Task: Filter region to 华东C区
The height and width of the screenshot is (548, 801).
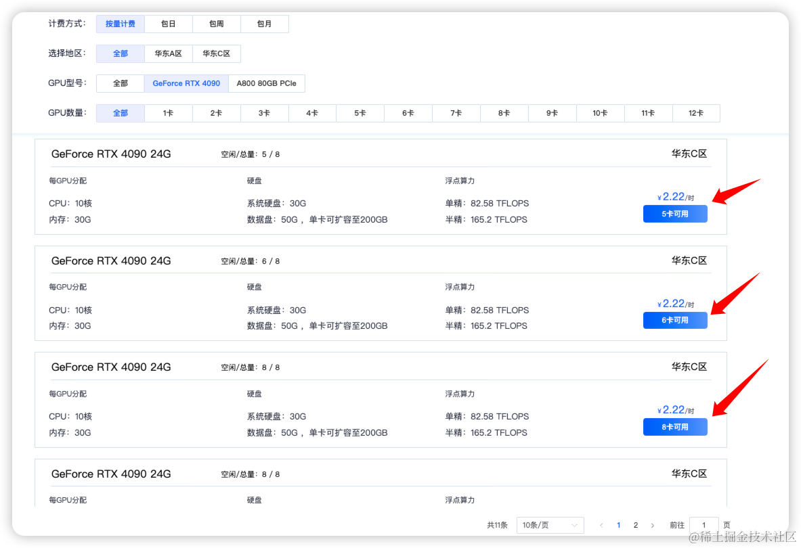Action: pos(217,53)
